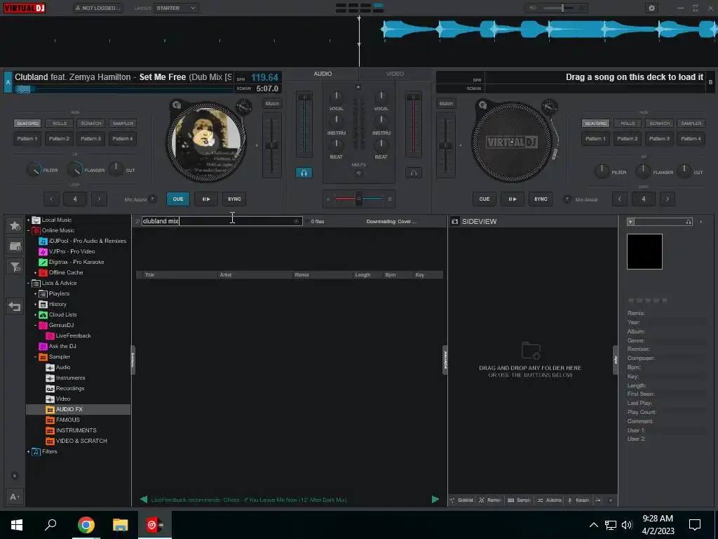Click the search options icon in search field
Image resolution: width=718 pixels, height=539 pixels.
point(297,221)
